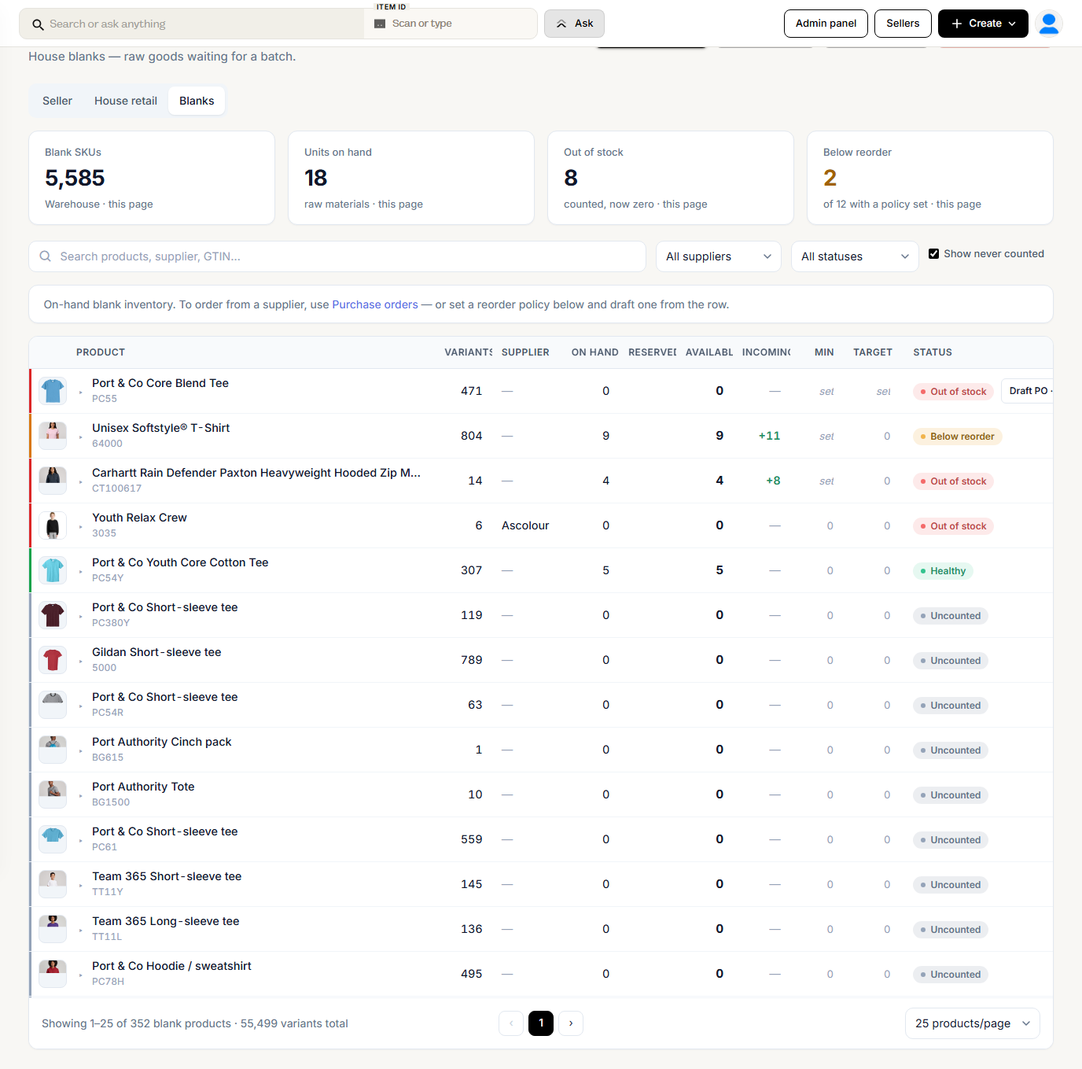Focus the Search or ask anything field
This screenshot has width=1082, height=1069.
[192, 24]
